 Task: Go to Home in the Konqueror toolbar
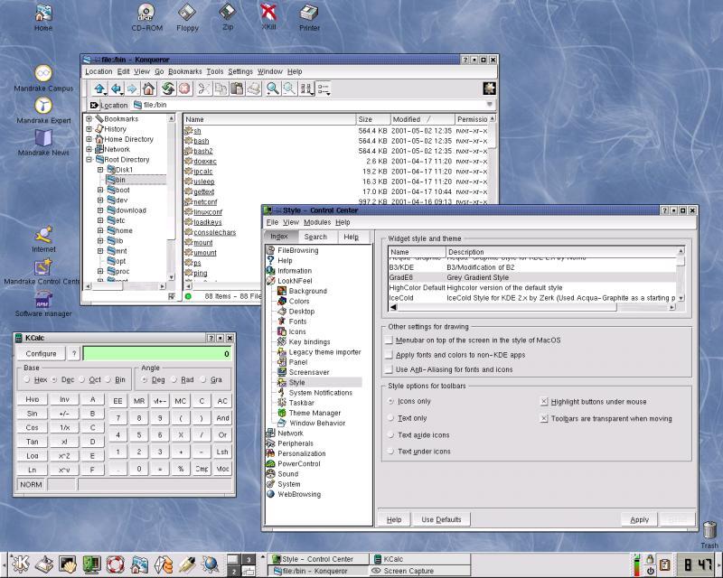[148, 89]
